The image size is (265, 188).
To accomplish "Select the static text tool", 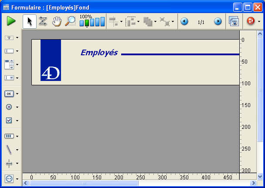I will [x=9, y=38].
